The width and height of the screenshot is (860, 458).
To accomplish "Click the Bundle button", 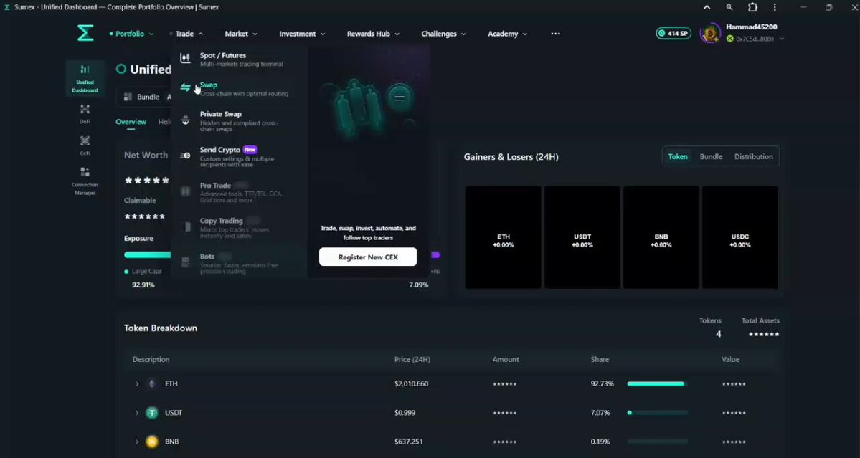I will pyautogui.click(x=141, y=97).
